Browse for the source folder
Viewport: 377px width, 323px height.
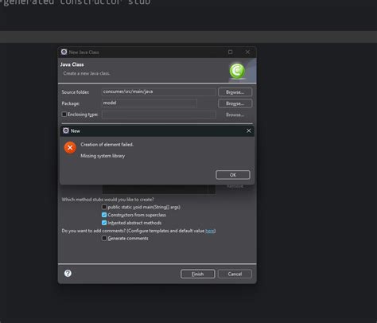tap(235, 92)
